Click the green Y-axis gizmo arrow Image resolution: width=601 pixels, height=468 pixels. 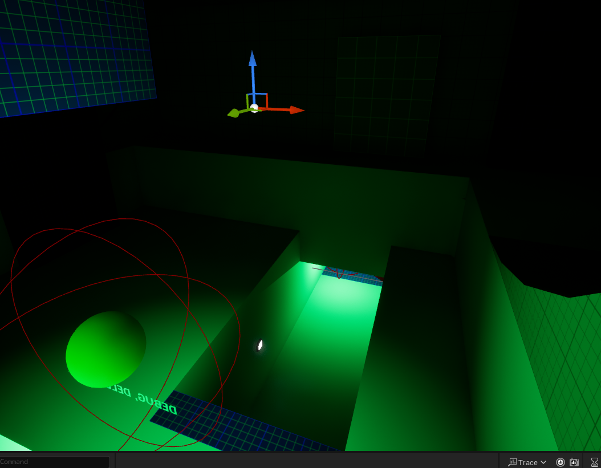click(x=238, y=113)
